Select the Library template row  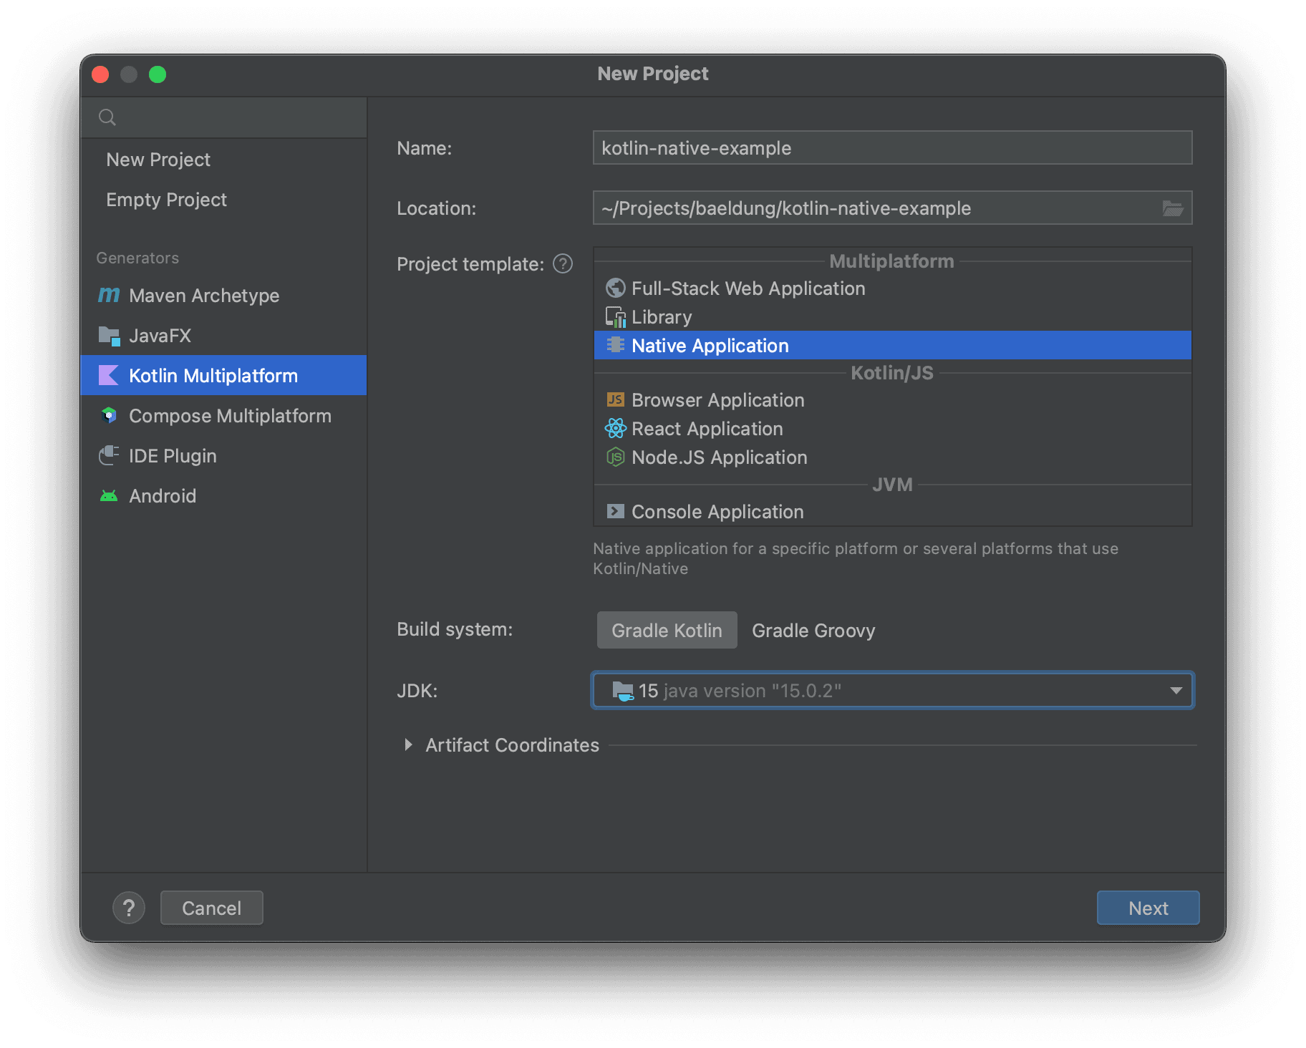892,317
